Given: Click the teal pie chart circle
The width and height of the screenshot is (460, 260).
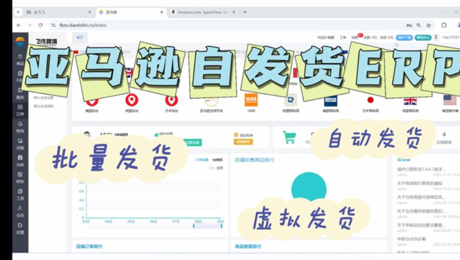Looking at the screenshot, I should (308, 187).
